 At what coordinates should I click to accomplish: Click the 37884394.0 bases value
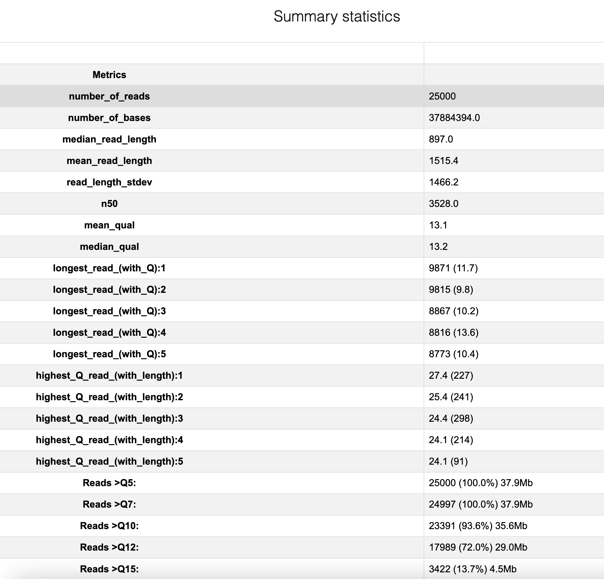click(454, 118)
